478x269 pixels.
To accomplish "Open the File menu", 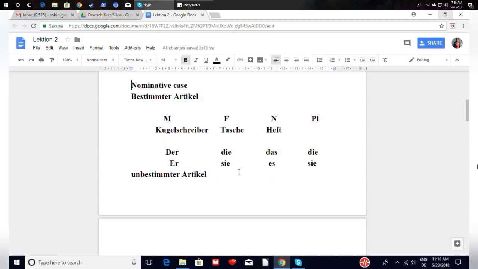I will (x=36, y=48).
